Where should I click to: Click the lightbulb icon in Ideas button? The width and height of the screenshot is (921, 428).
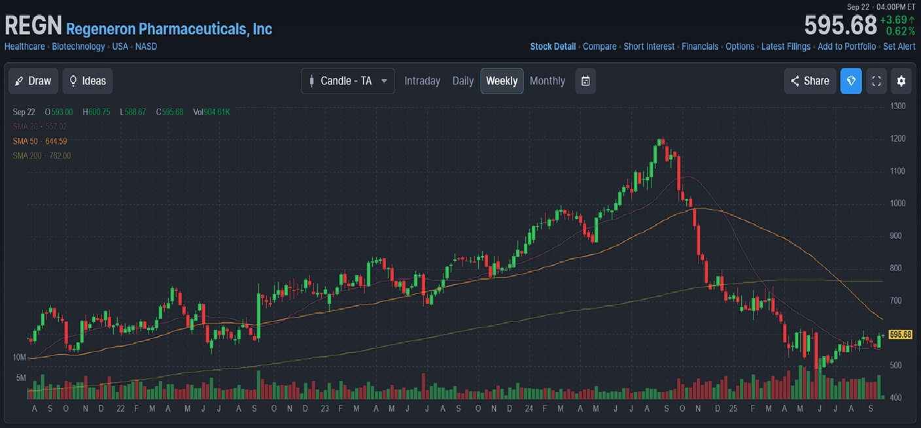click(x=73, y=81)
